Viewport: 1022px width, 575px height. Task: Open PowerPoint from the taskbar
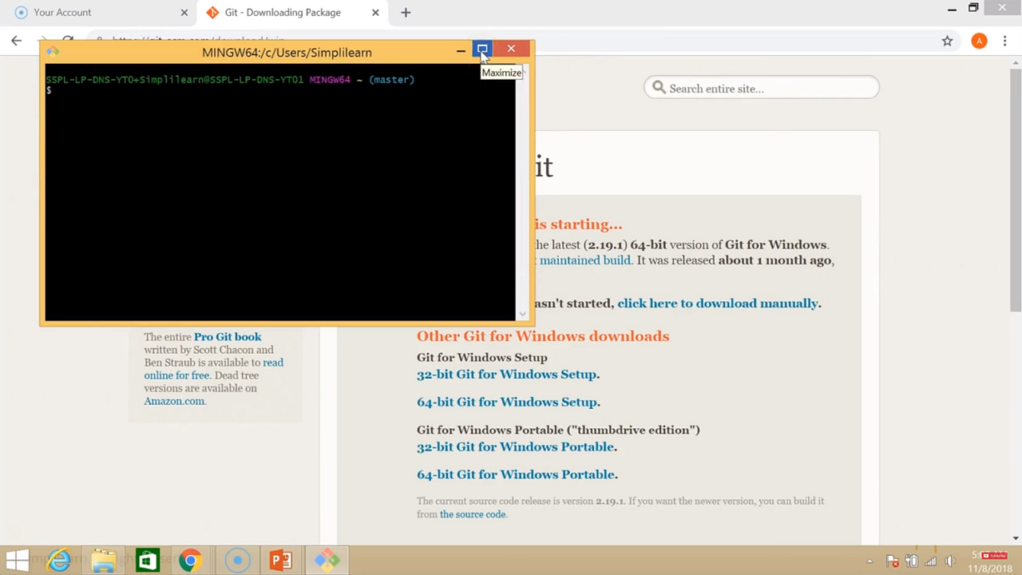pos(280,561)
